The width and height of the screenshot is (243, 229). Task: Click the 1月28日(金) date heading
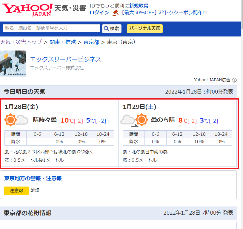pos(21,107)
